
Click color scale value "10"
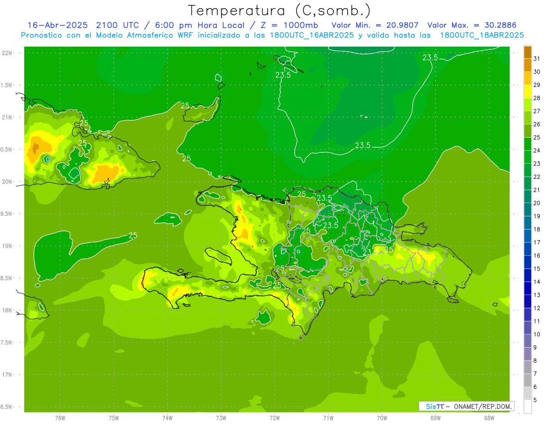pyautogui.click(x=538, y=334)
